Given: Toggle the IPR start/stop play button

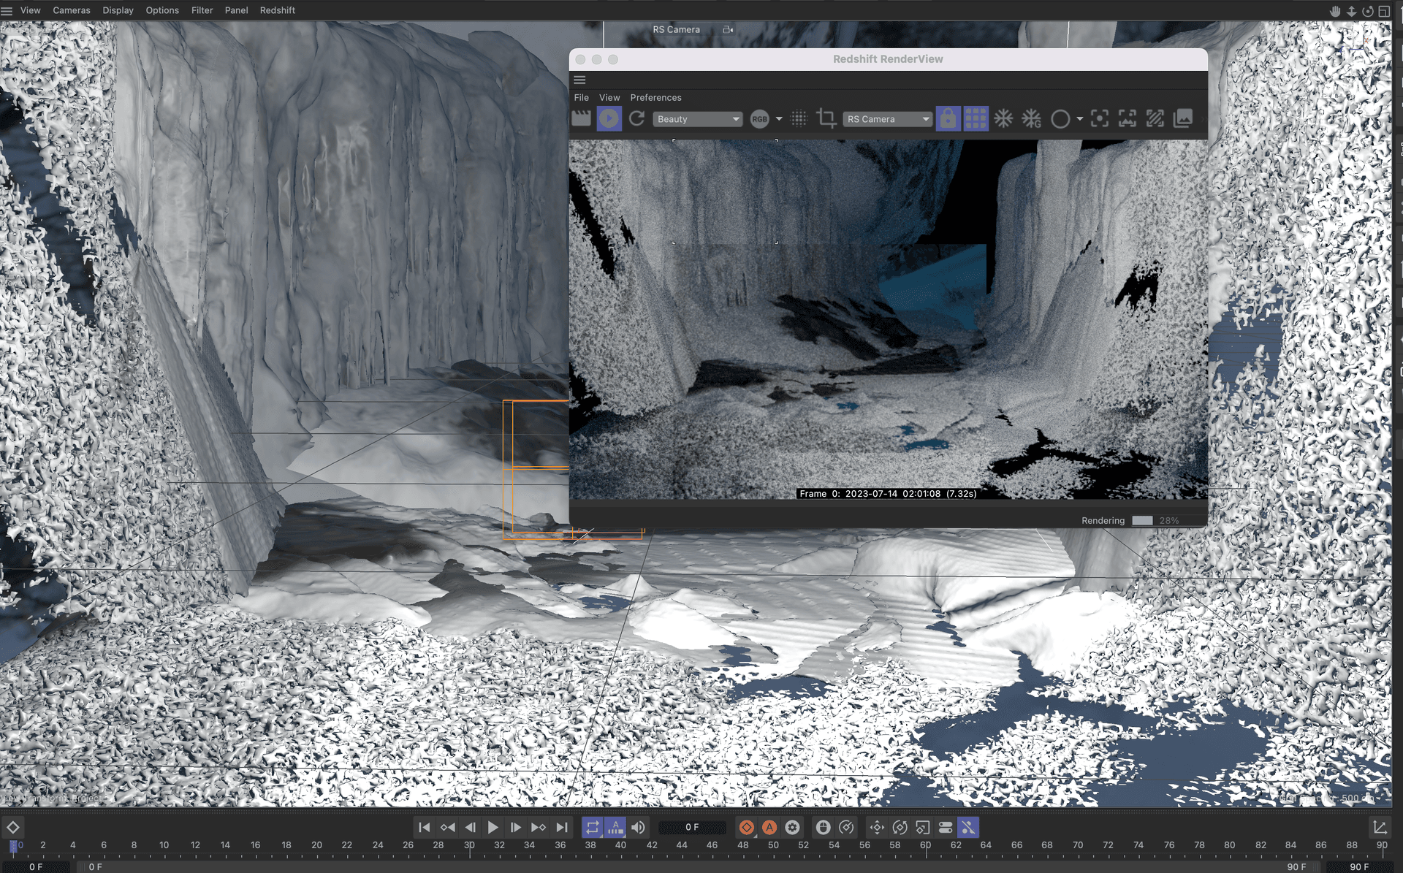Looking at the screenshot, I should point(609,118).
